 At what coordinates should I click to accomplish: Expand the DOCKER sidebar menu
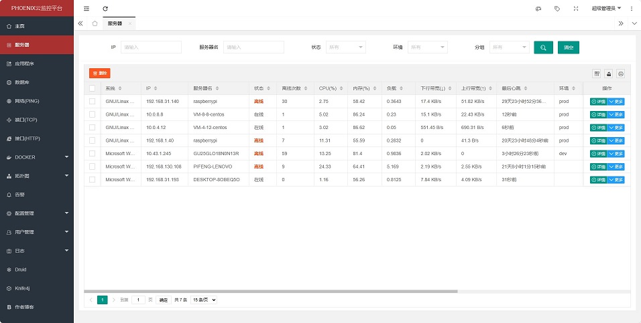[x=36, y=157]
